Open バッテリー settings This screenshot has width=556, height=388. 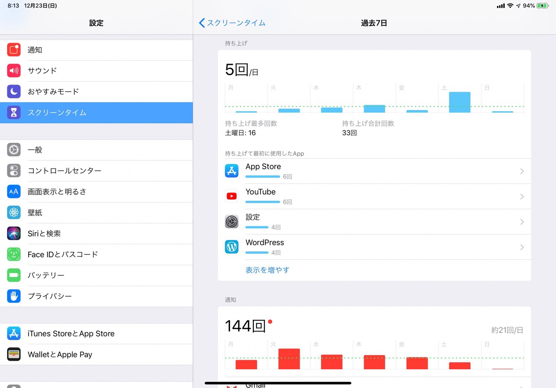(x=96, y=275)
